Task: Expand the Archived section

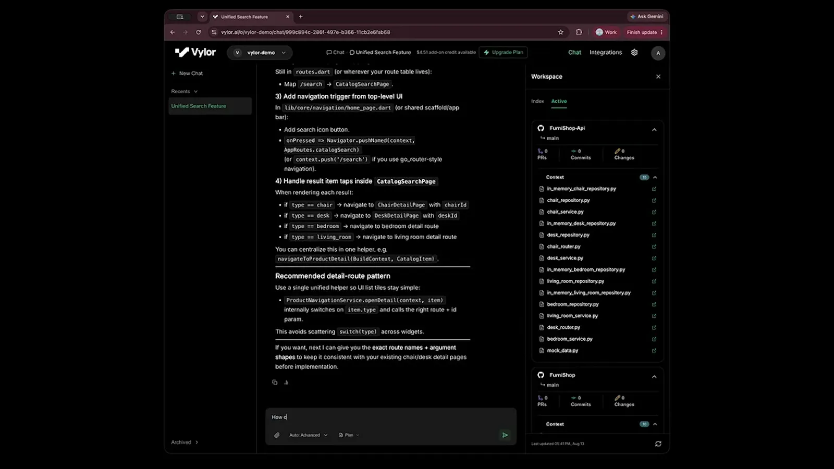Action: pos(185,442)
